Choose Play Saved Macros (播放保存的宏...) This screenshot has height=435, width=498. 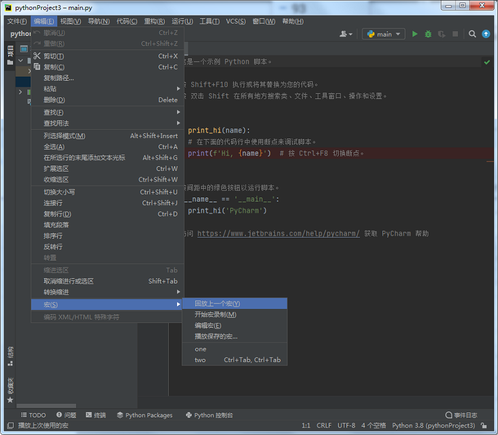[x=235, y=337]
